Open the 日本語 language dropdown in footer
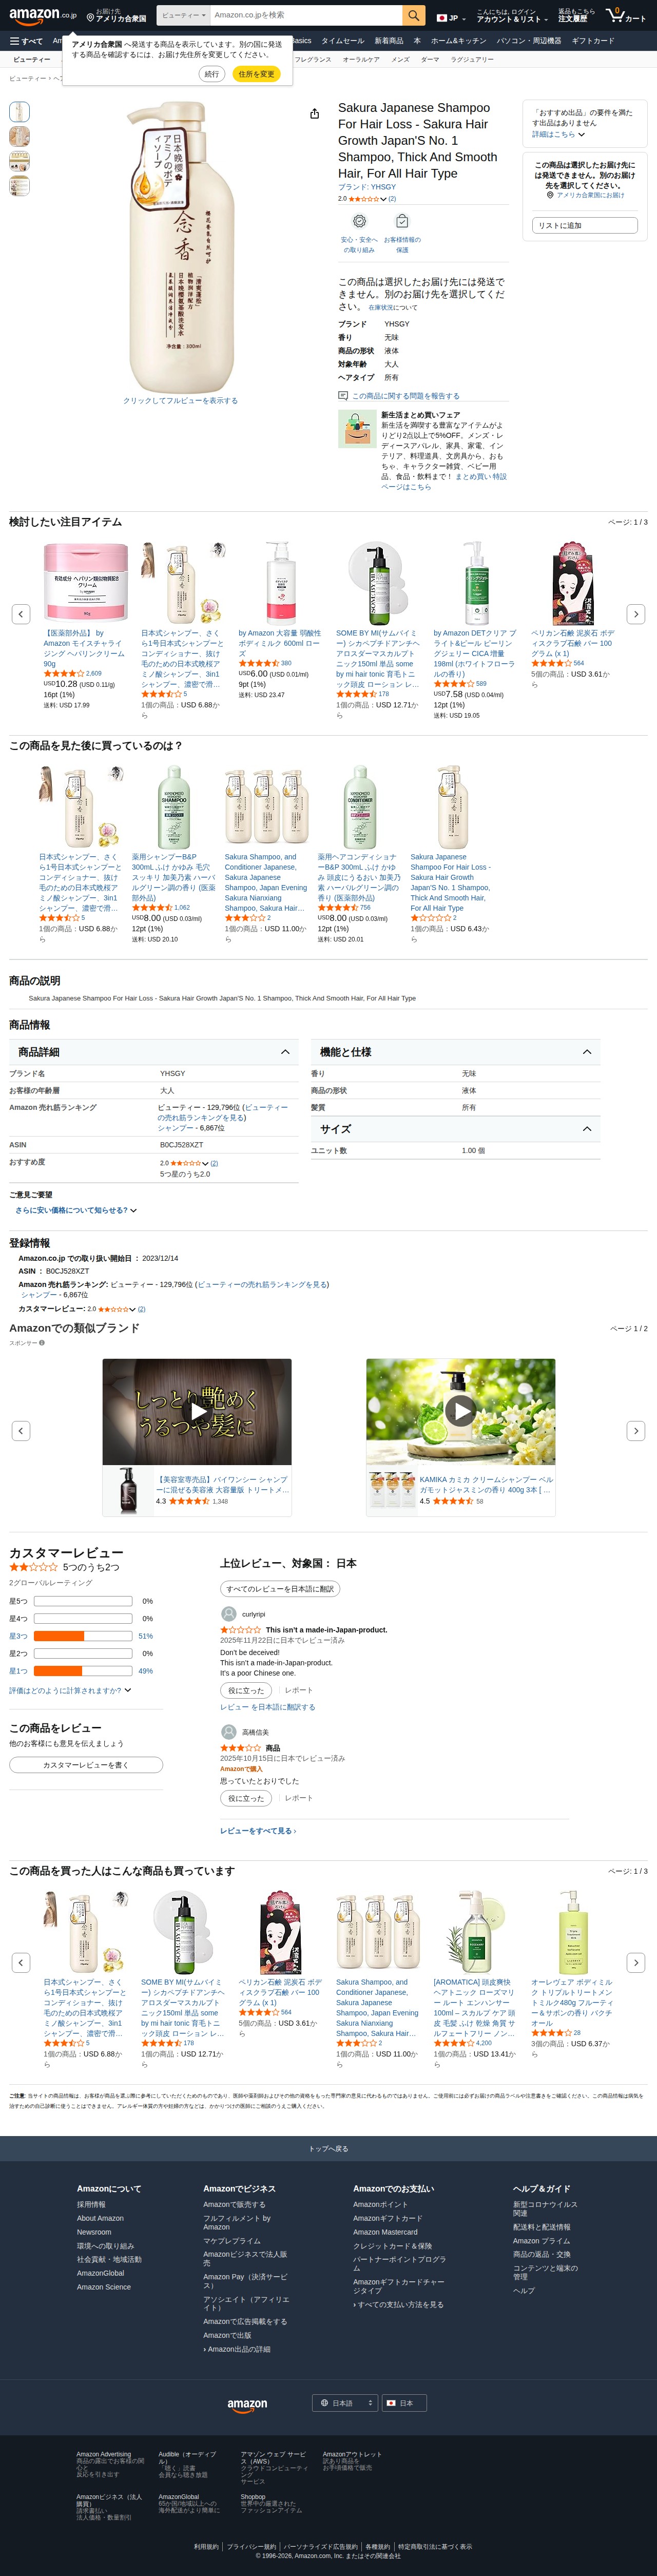Viewport: 657px width, 2576px height. click(x=346, y=2402)
